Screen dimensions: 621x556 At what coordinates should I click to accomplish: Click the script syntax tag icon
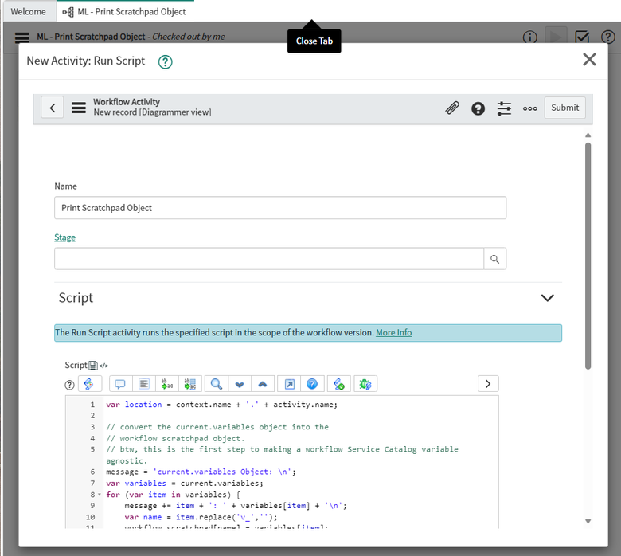103,366
